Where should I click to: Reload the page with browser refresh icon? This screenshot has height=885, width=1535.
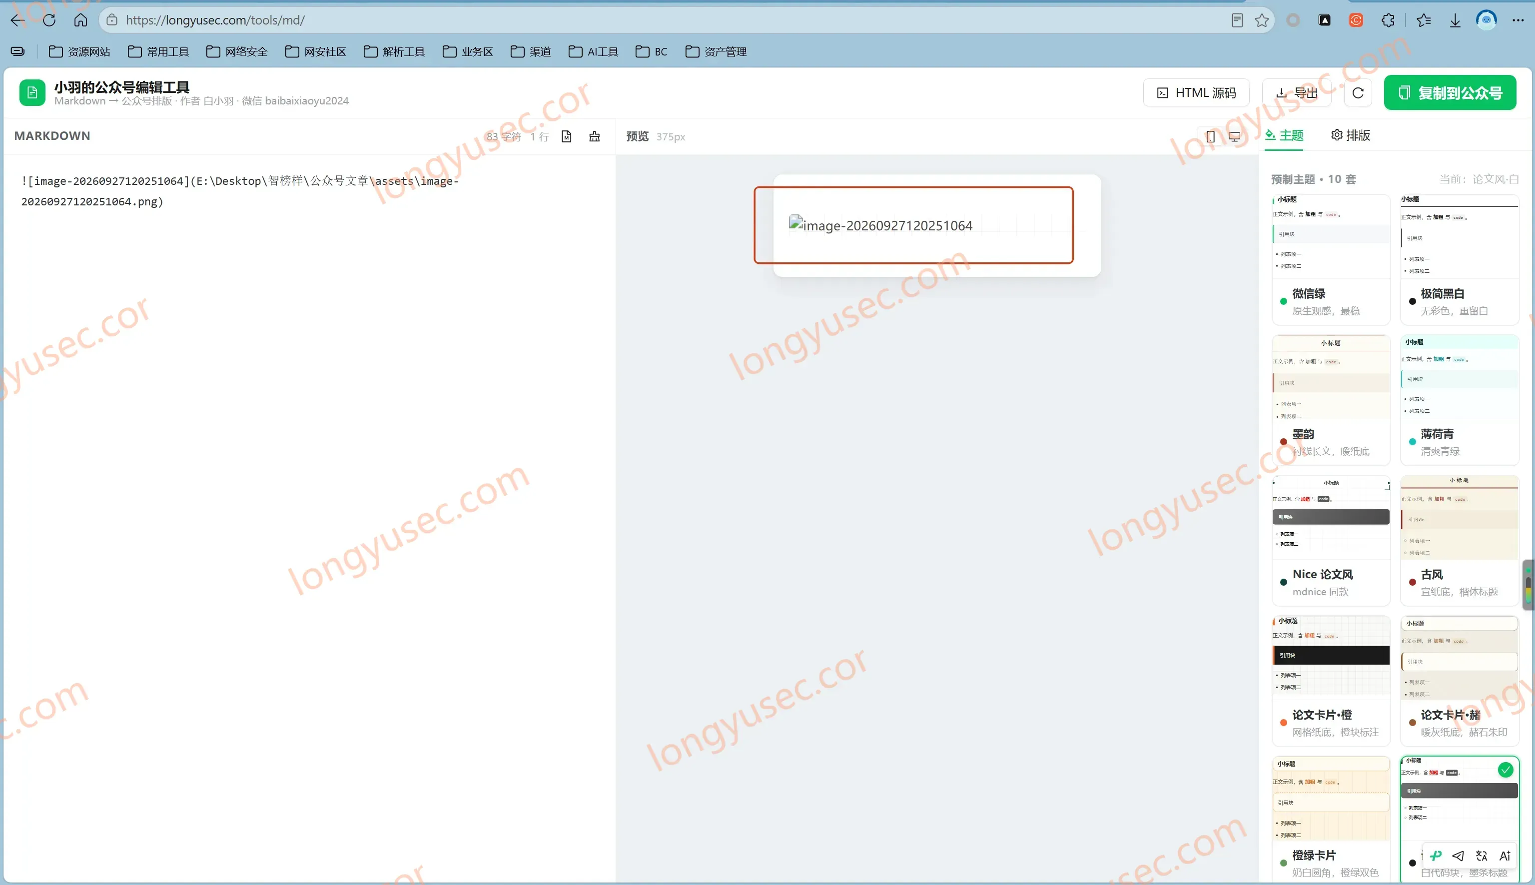tap(49, 20)
